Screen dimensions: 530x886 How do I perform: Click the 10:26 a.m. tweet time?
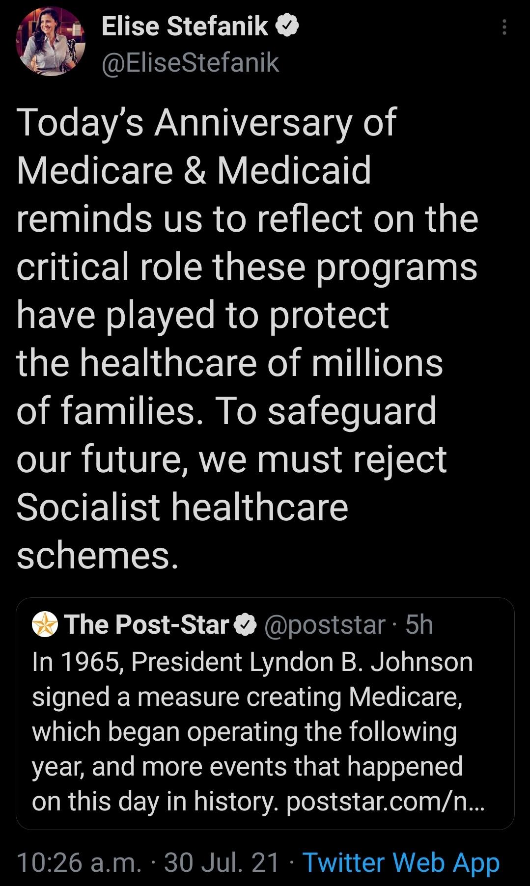pos(79,862)
